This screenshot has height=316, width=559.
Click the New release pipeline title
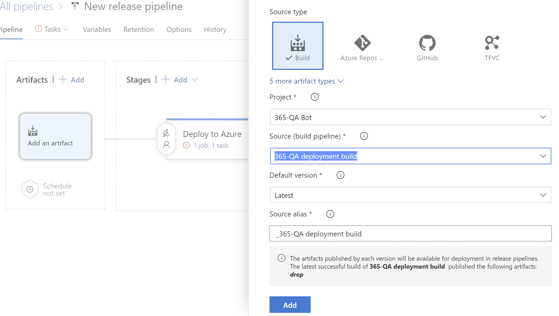point(133,6)
